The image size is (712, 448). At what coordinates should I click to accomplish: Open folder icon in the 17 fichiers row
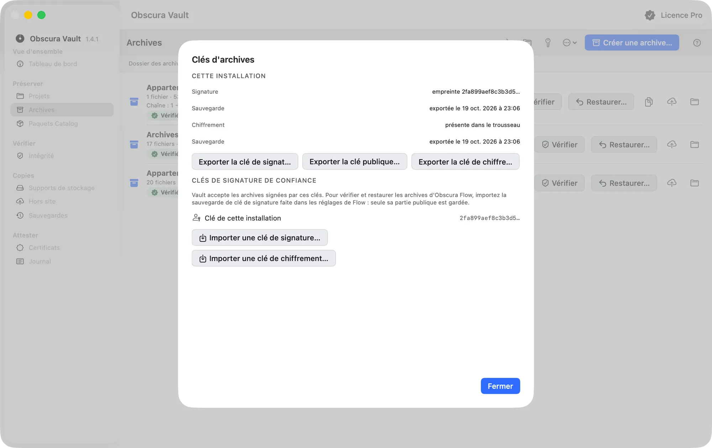(695, 145)
